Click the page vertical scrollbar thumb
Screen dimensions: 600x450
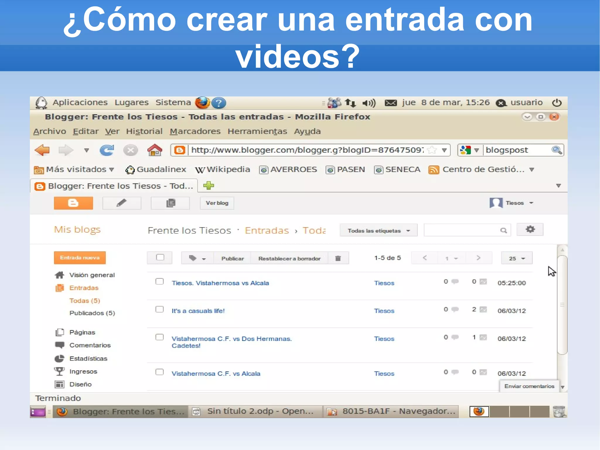coord(562,305)
